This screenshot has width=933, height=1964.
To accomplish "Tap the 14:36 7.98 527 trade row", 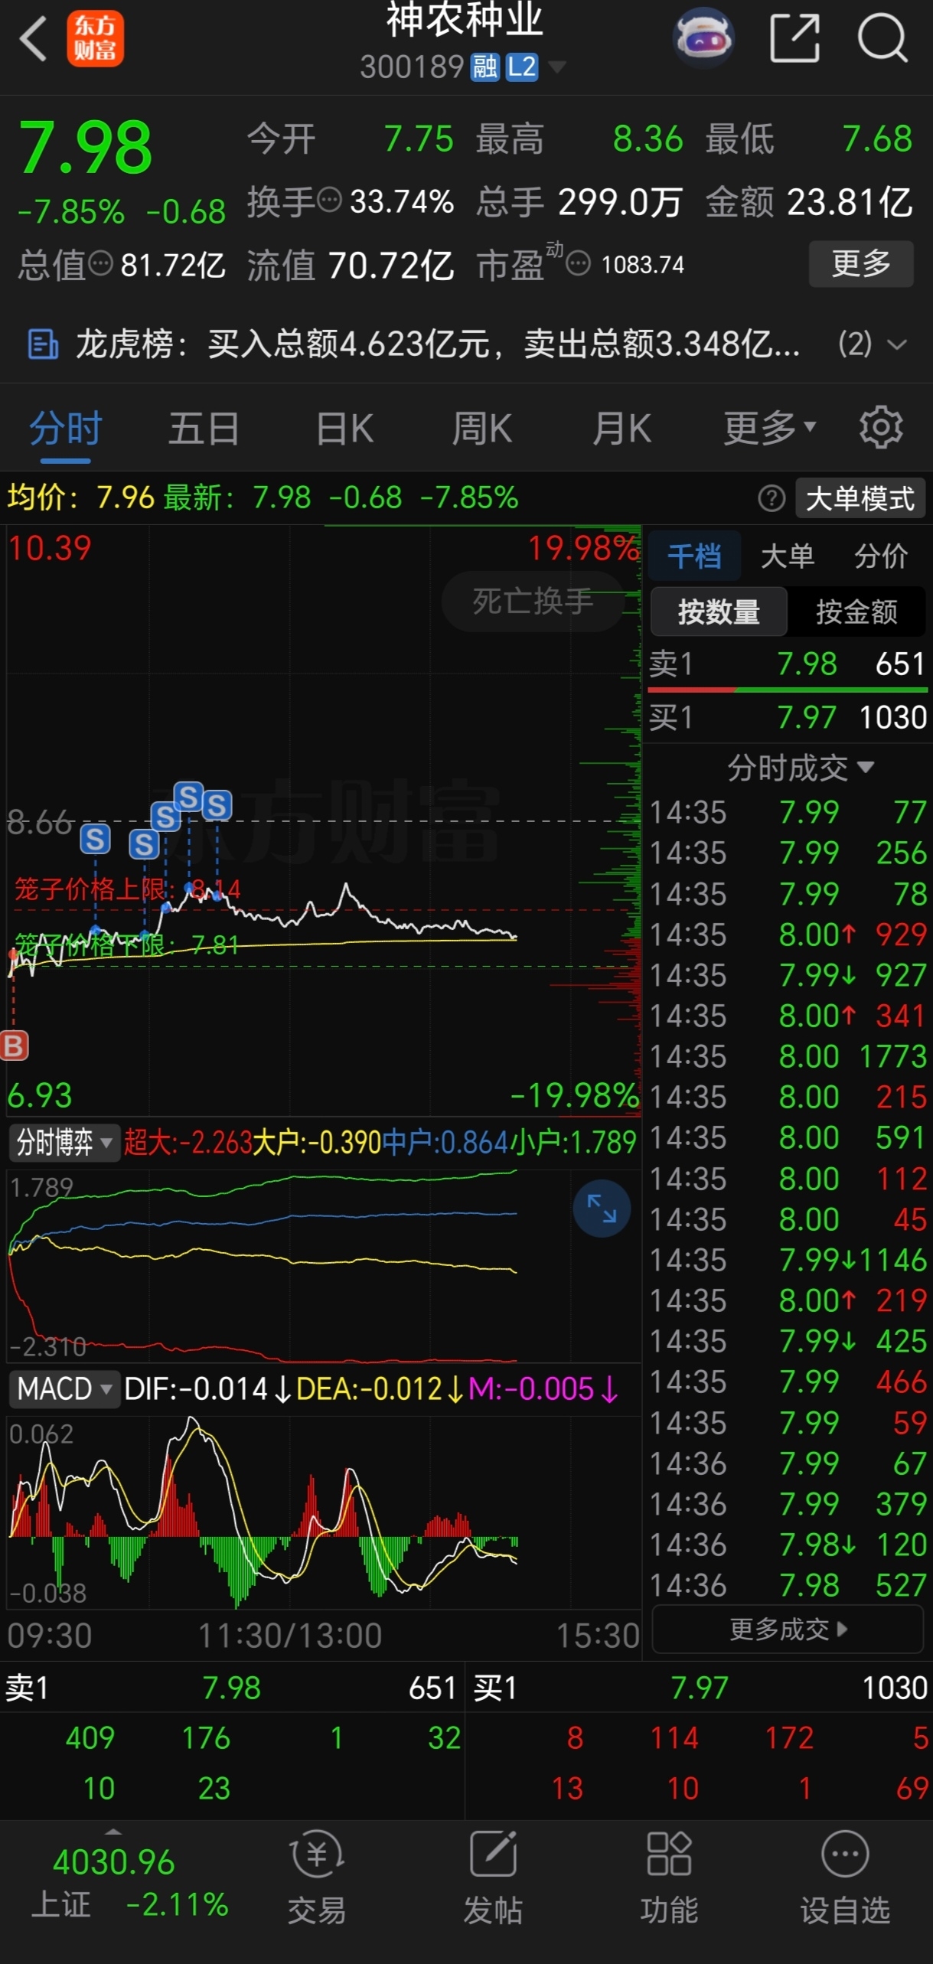I will [x=788, y=1585].
